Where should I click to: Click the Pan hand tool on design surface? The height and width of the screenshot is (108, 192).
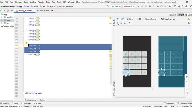[x=187, y=77]
